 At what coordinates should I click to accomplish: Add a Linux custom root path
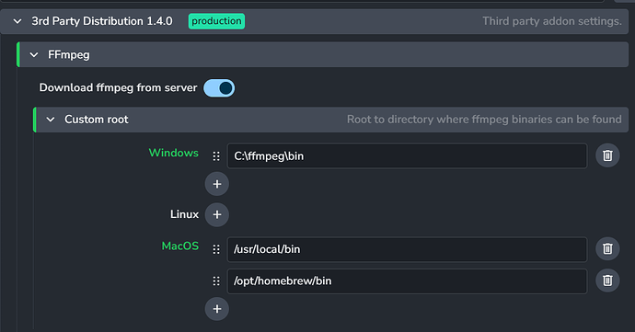(x=217, y=214)
